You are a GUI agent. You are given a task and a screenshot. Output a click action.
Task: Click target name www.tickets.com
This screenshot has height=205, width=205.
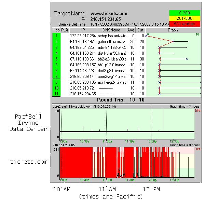pos(109,13)
